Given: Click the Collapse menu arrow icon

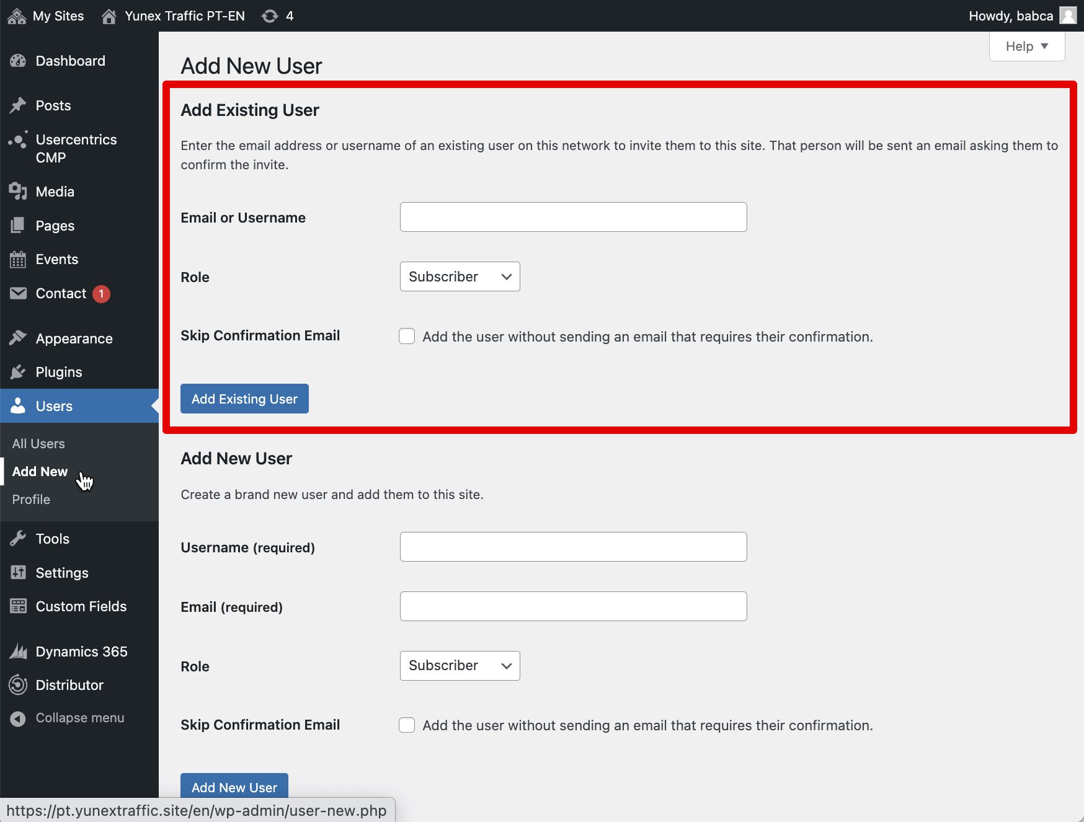Looking at the screenshot, I should (18, 718).
